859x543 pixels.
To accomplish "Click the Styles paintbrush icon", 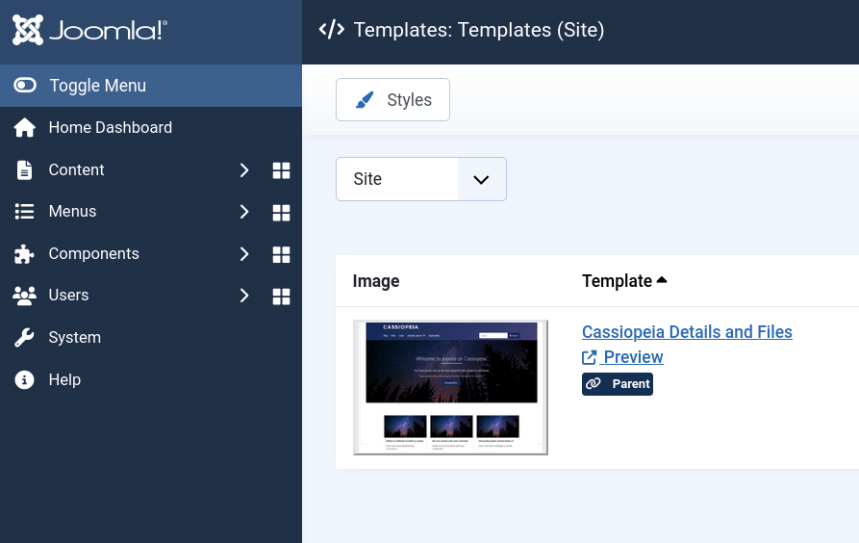I will pyautogui.click(x=365, y=100).
